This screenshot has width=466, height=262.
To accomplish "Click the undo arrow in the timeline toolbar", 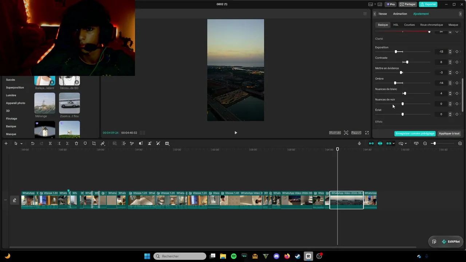I will [32, 143].
